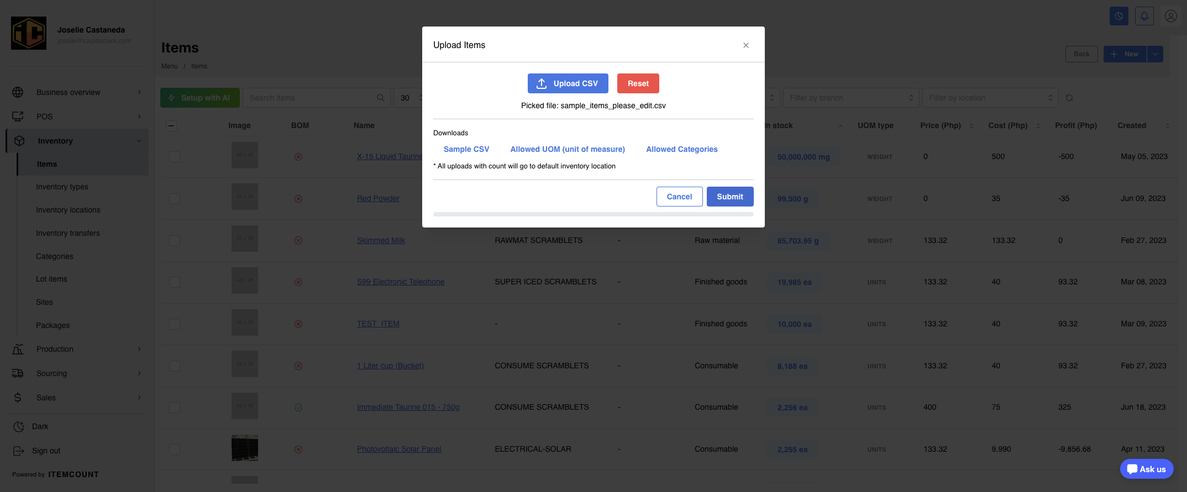1187x492 pixels.
Task: Click the Sign out icon
Action: click(x=18, y=451)
